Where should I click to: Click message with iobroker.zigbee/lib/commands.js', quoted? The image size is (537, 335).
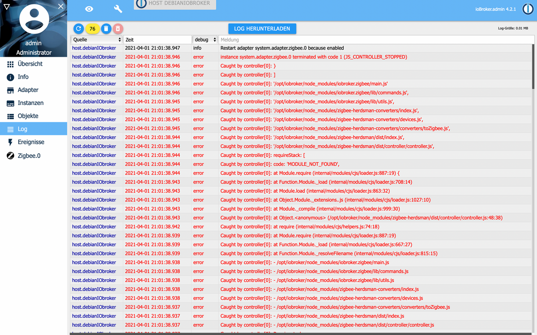tap(314, 92)
